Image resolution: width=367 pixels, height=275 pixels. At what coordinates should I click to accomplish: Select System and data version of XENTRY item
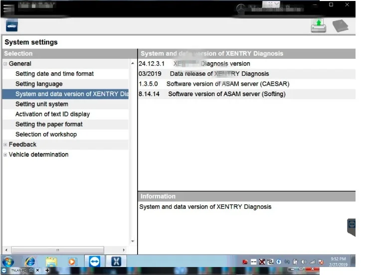[x=65, y=94]
